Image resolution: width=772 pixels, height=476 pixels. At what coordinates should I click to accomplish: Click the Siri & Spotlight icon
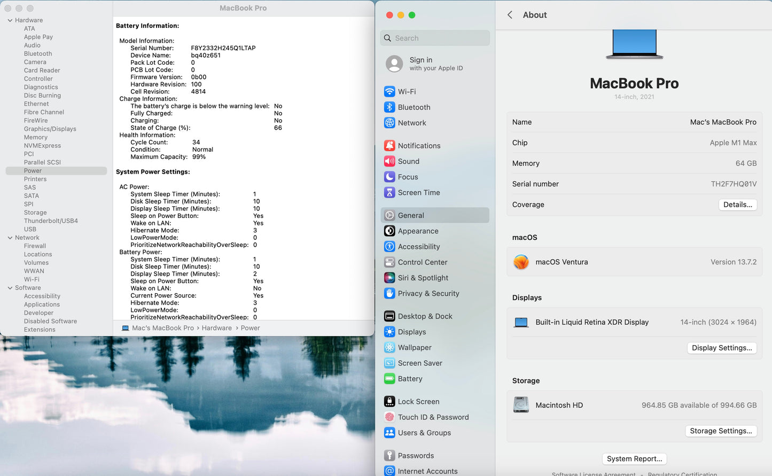pos(389,278)
